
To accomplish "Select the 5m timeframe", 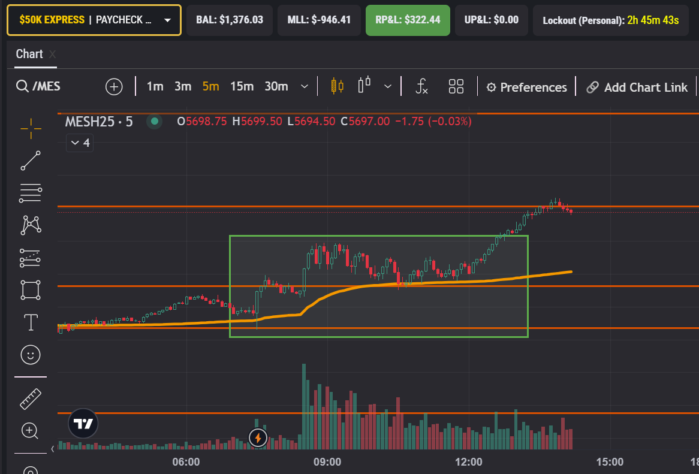I will [211, 86].
